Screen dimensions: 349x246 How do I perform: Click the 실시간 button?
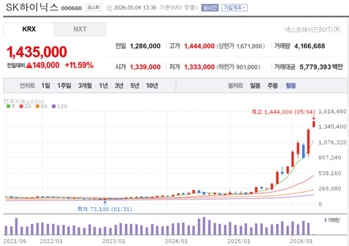click(210, 7)
